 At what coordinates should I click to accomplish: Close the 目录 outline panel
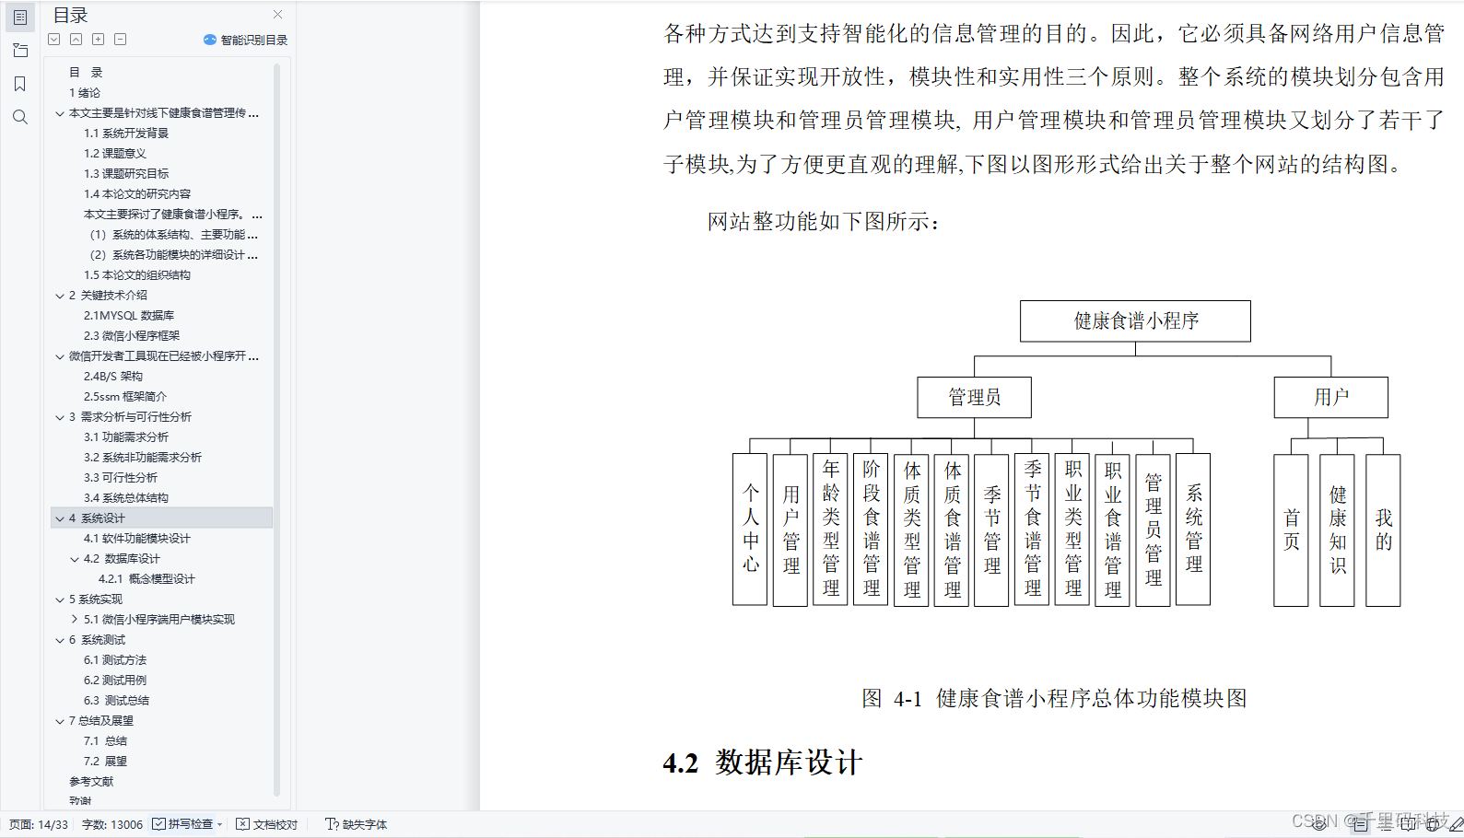(278, 15)
